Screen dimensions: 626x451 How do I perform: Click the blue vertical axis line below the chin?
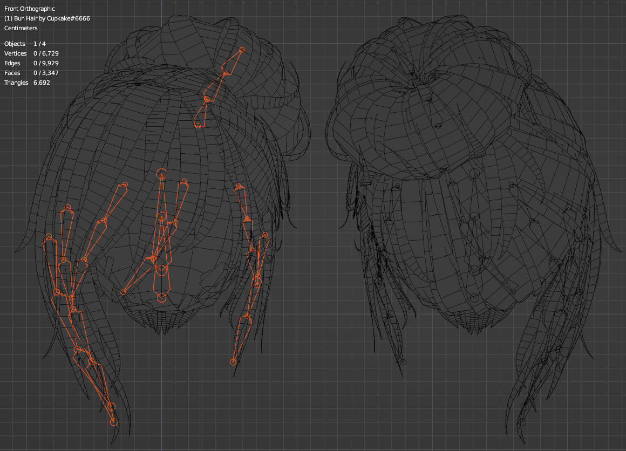tap(162, 378)
